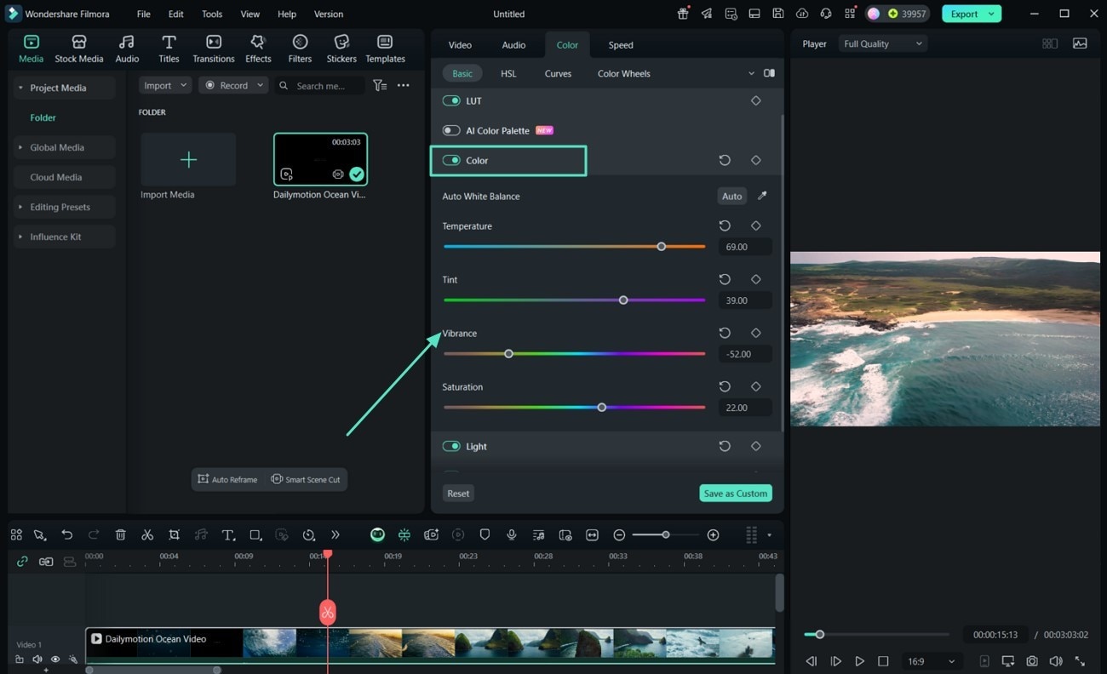Image resolution: width=1107 pixels, height=674 pixels.
Task: Open the Titles library
Action: tap(169, 49)
